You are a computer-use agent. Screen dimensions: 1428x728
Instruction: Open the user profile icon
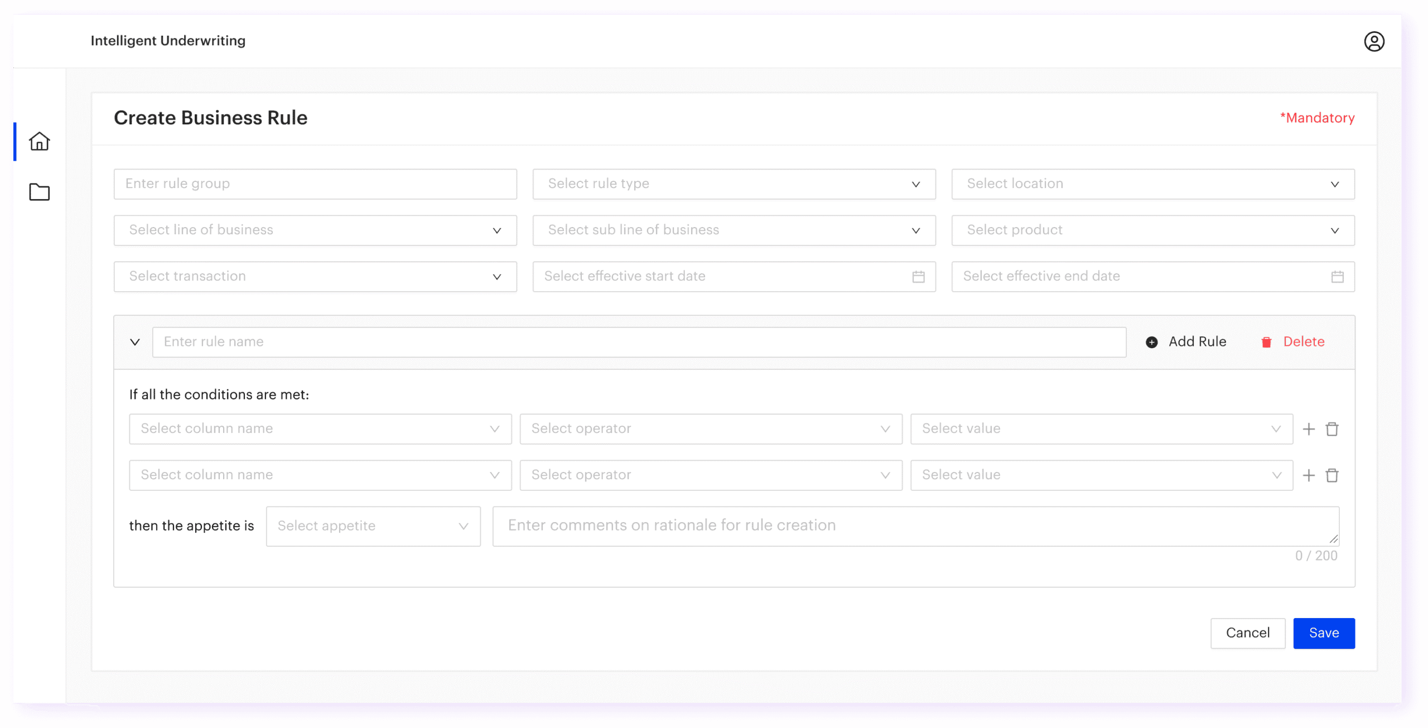(1374, 41)
